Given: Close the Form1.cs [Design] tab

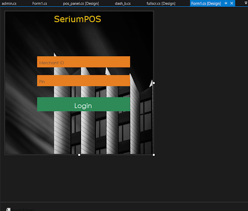Looking at the screenshot, I should tap(232, 3).
